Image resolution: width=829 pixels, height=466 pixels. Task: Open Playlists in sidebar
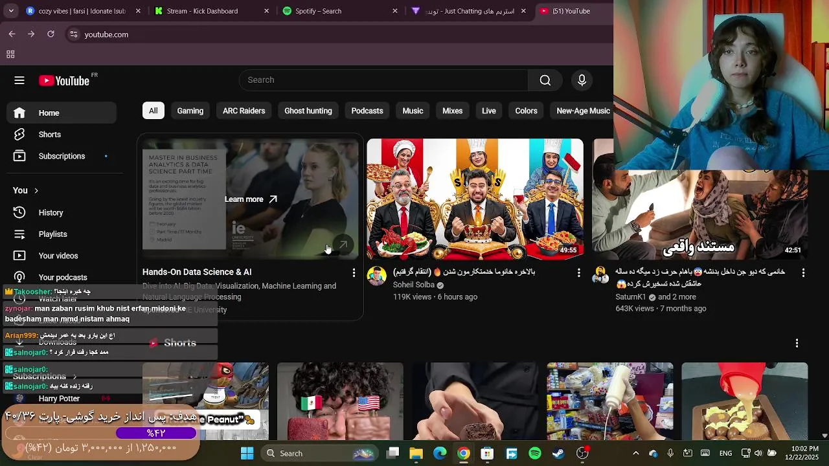62,234
